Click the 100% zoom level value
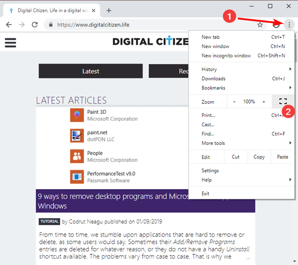 tap(249, 102)
